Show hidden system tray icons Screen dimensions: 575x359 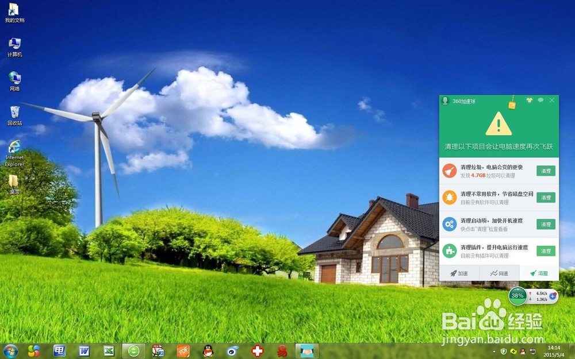pyautogui.click(x=493, y=352)
